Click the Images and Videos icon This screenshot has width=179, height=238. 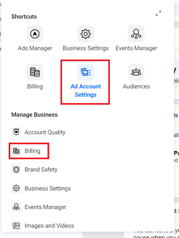pos(16,226)
